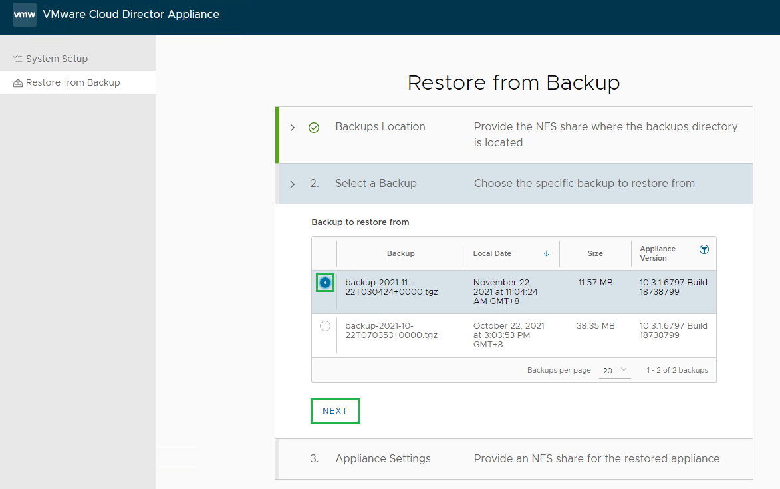Open Restore from Backup sidebar item
The image size is (780, 489).
point(73,83)
